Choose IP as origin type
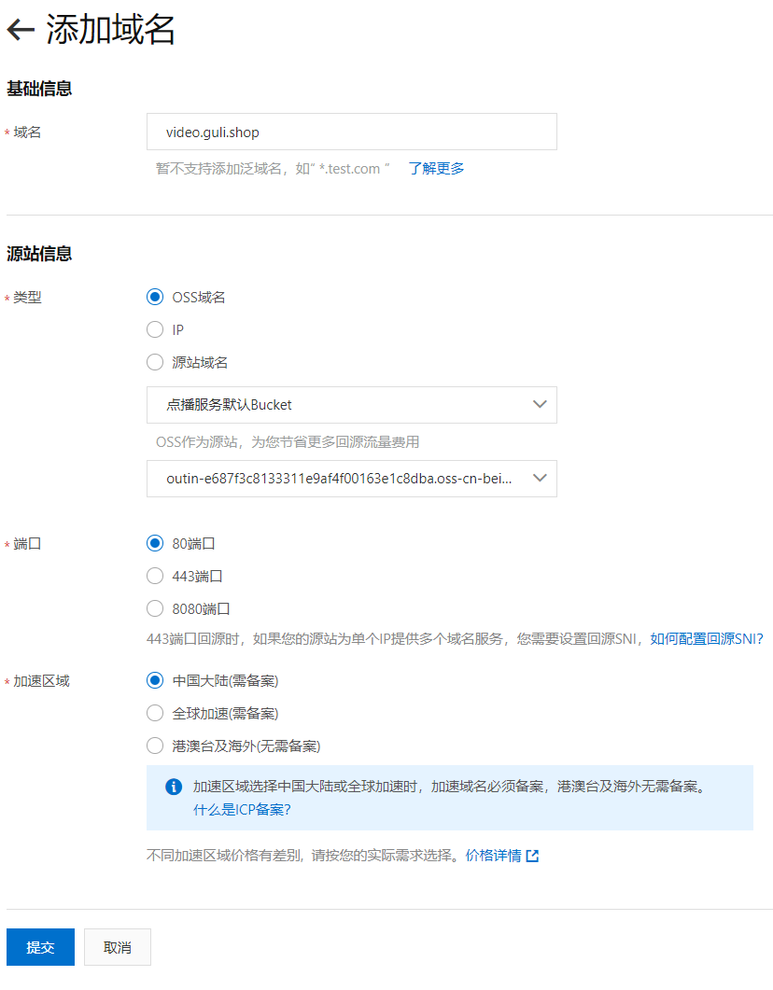773x990 pixels. [155, 330]
